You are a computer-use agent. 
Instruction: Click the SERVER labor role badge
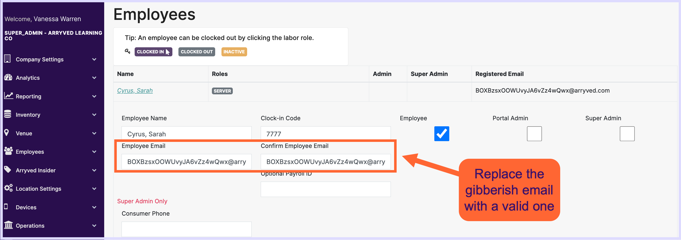pyautogui.click(x=222, y=91)
